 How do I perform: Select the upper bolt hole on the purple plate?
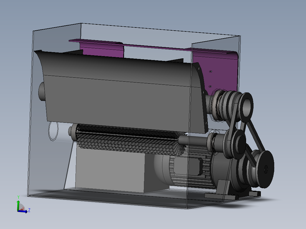coord(211,71)
